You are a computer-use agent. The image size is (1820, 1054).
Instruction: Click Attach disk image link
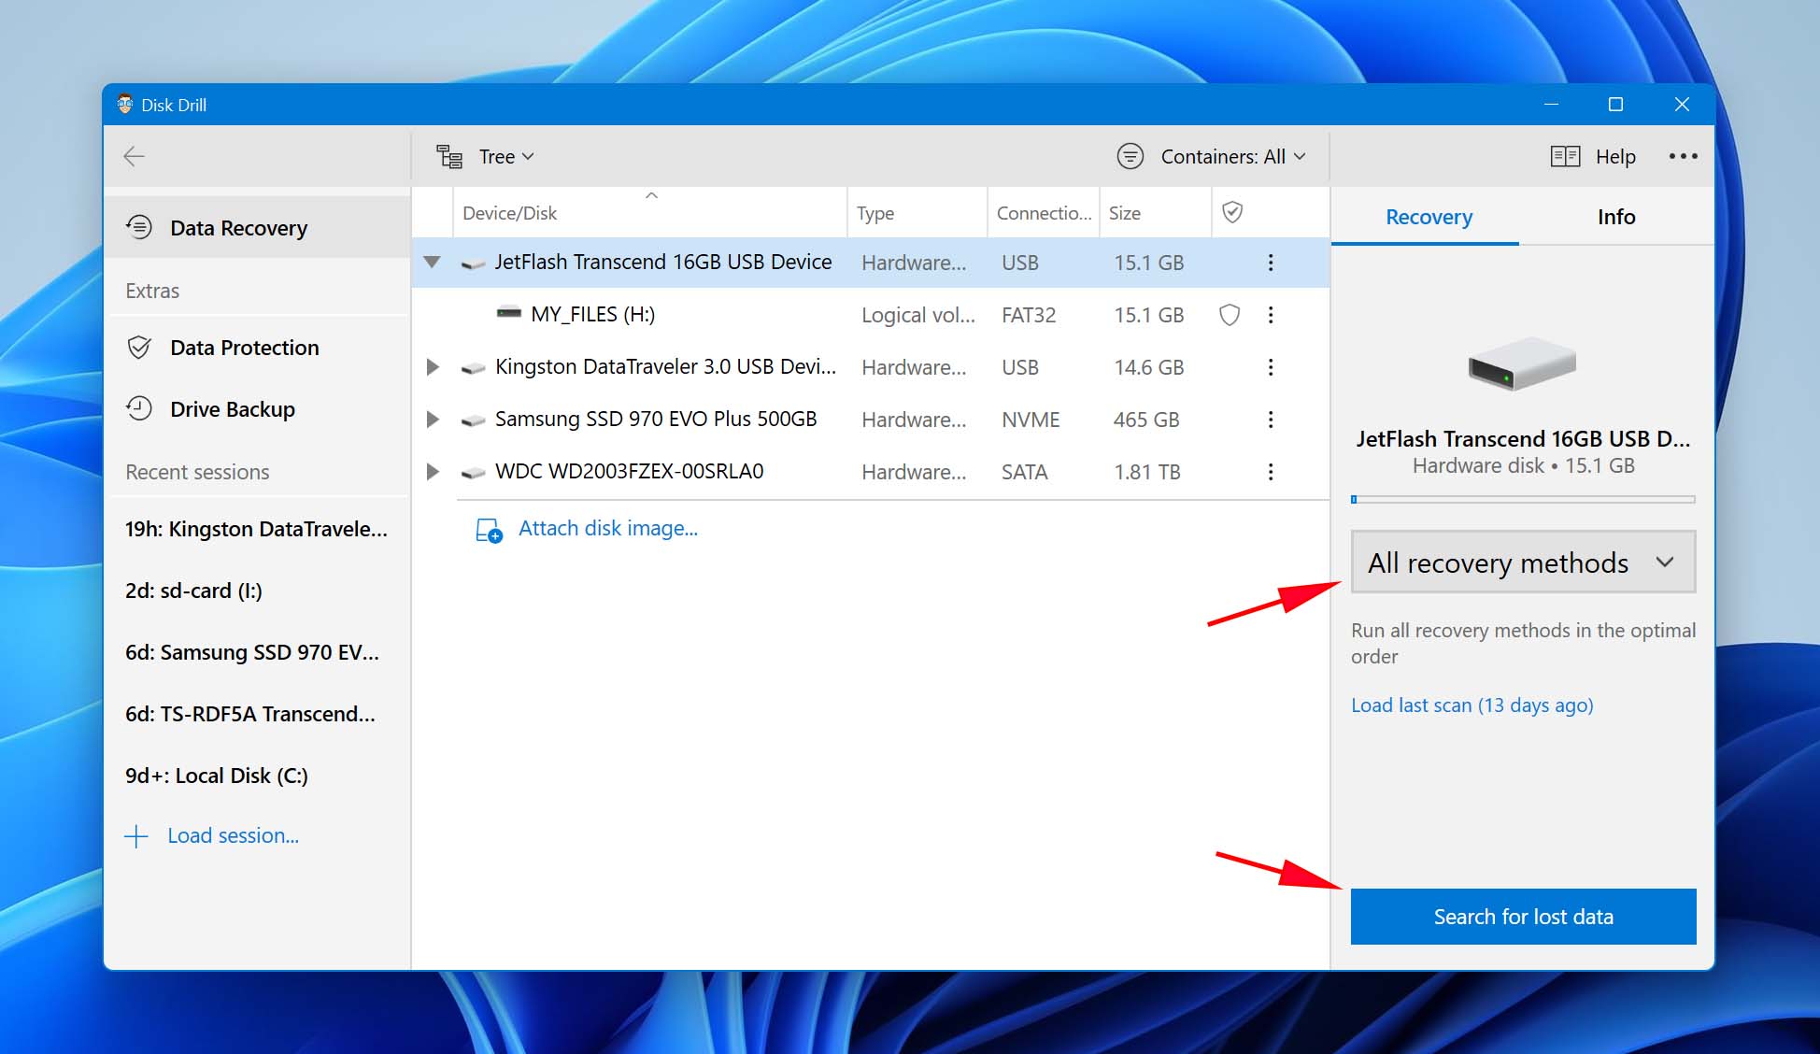coord(607,529)
